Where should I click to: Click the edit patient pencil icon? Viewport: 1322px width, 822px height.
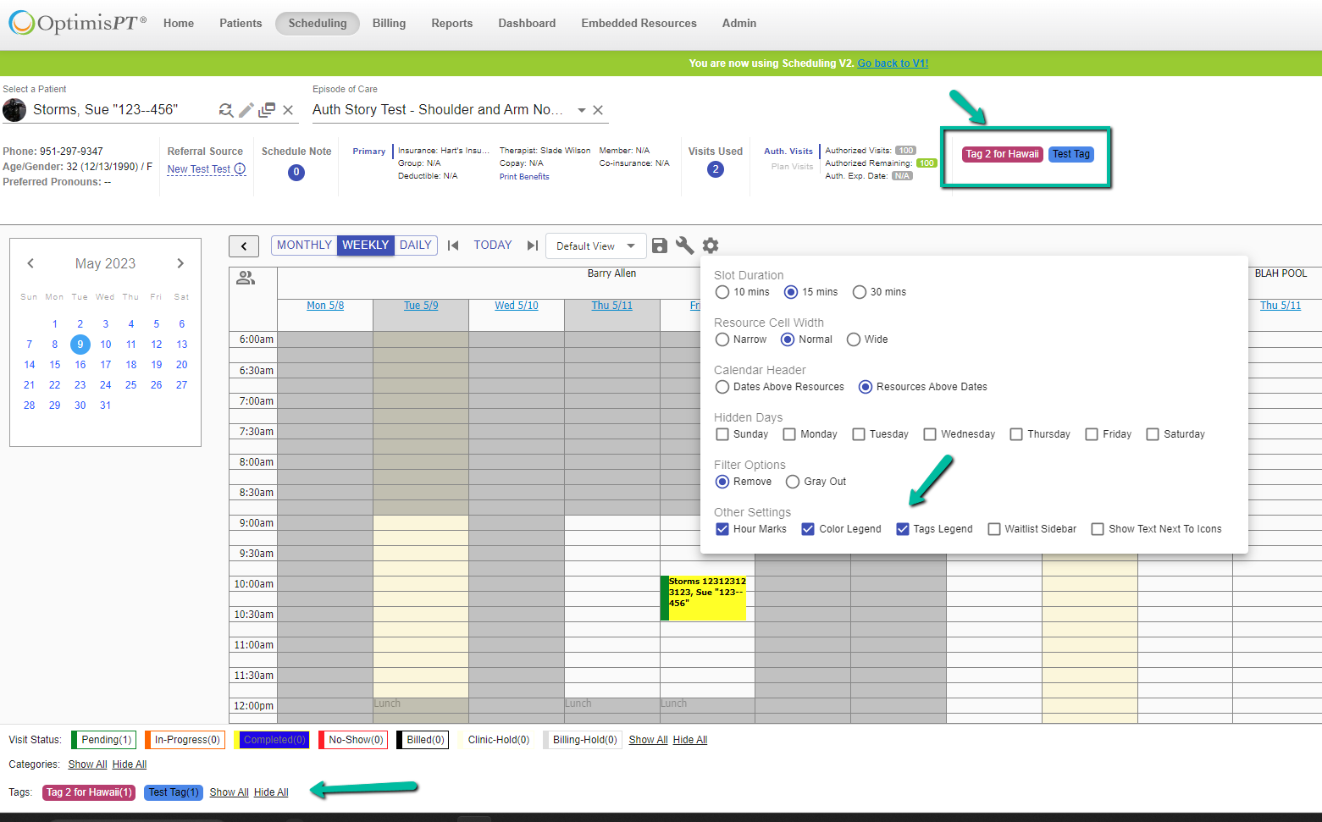[246, 110]
